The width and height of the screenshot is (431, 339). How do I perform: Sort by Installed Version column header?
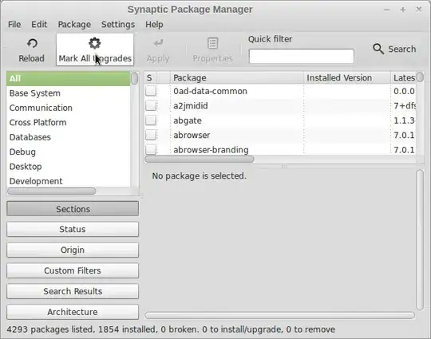(347, 77)
